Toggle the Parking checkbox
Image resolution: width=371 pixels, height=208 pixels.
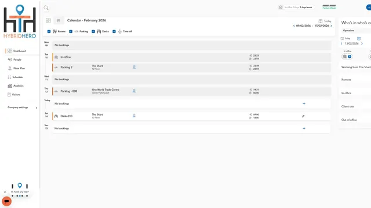pos(71,31)
